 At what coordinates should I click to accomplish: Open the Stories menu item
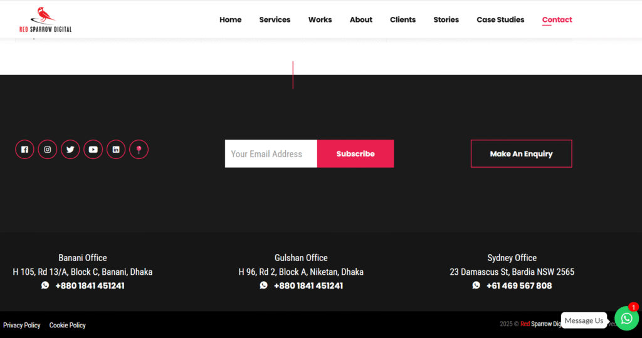click(x=446, y=19)
